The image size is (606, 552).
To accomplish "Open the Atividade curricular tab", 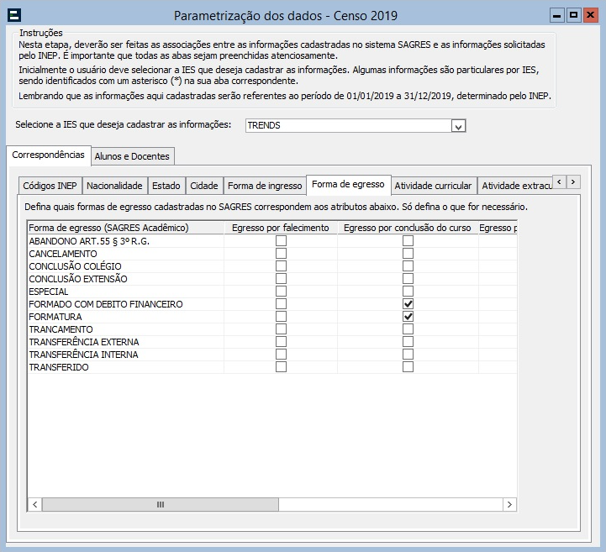I will coord(433,186).
